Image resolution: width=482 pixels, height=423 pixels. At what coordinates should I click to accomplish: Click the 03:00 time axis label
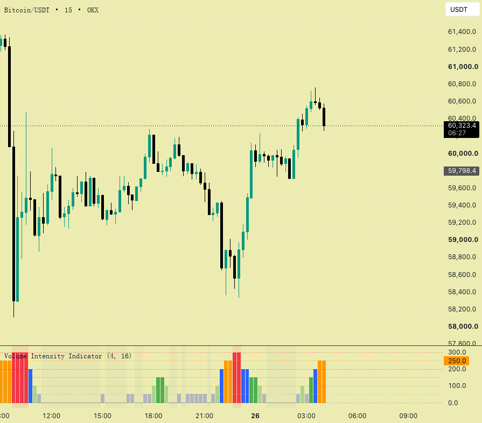[x=306, y=416]
